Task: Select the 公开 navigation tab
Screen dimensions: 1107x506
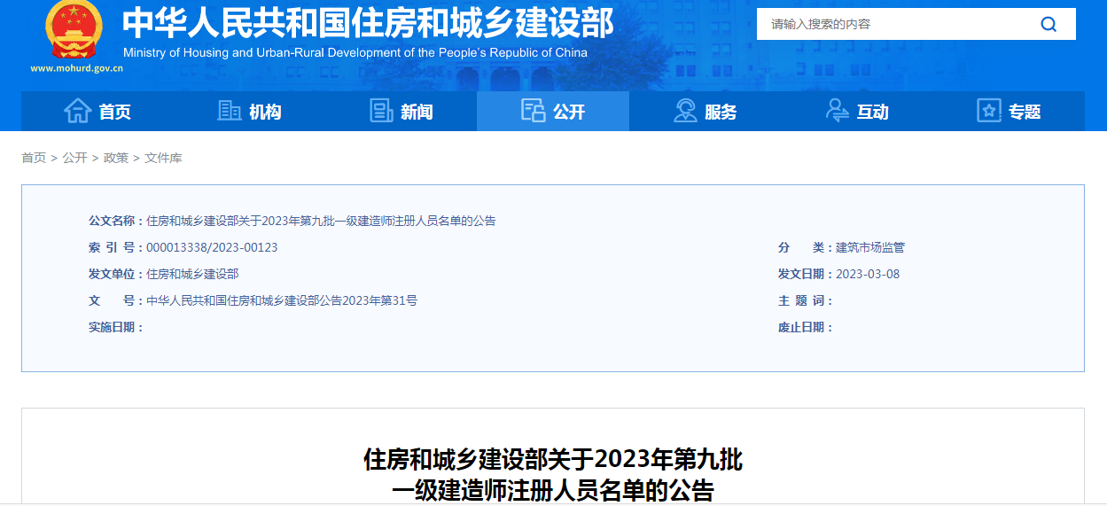Action: 553,112
